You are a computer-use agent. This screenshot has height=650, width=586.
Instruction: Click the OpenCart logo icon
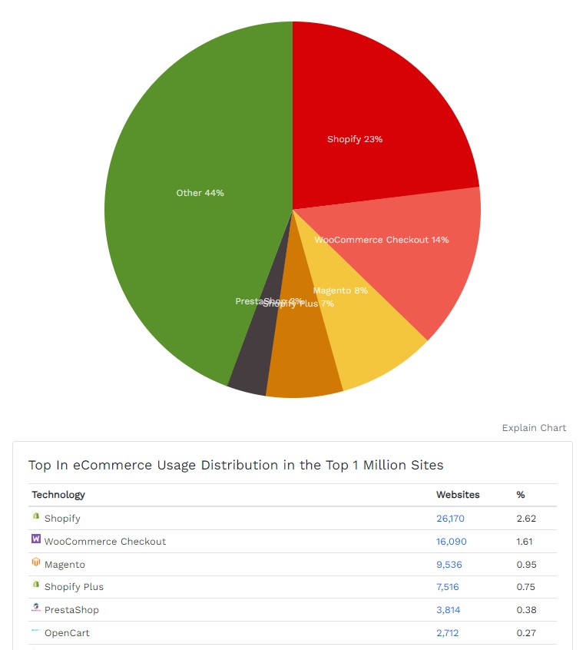tap(35, 631)
